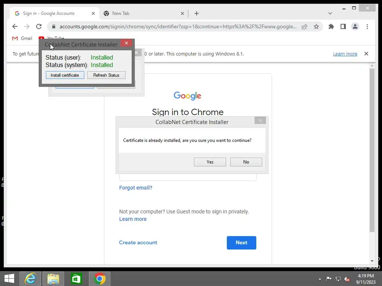Image resolution: width=382 pixels, height=286 pixels.
Task: Click Install certificate button
Action: [65, 75]
